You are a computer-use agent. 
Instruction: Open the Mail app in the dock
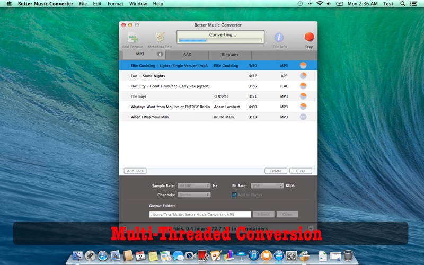116,255
